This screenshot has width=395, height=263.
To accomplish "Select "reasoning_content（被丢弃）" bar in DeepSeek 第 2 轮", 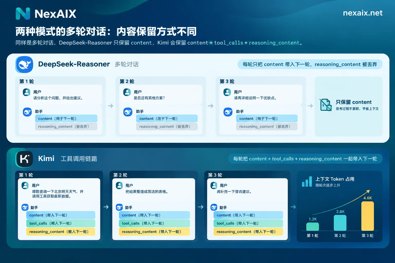I will [x=167, y=126].
